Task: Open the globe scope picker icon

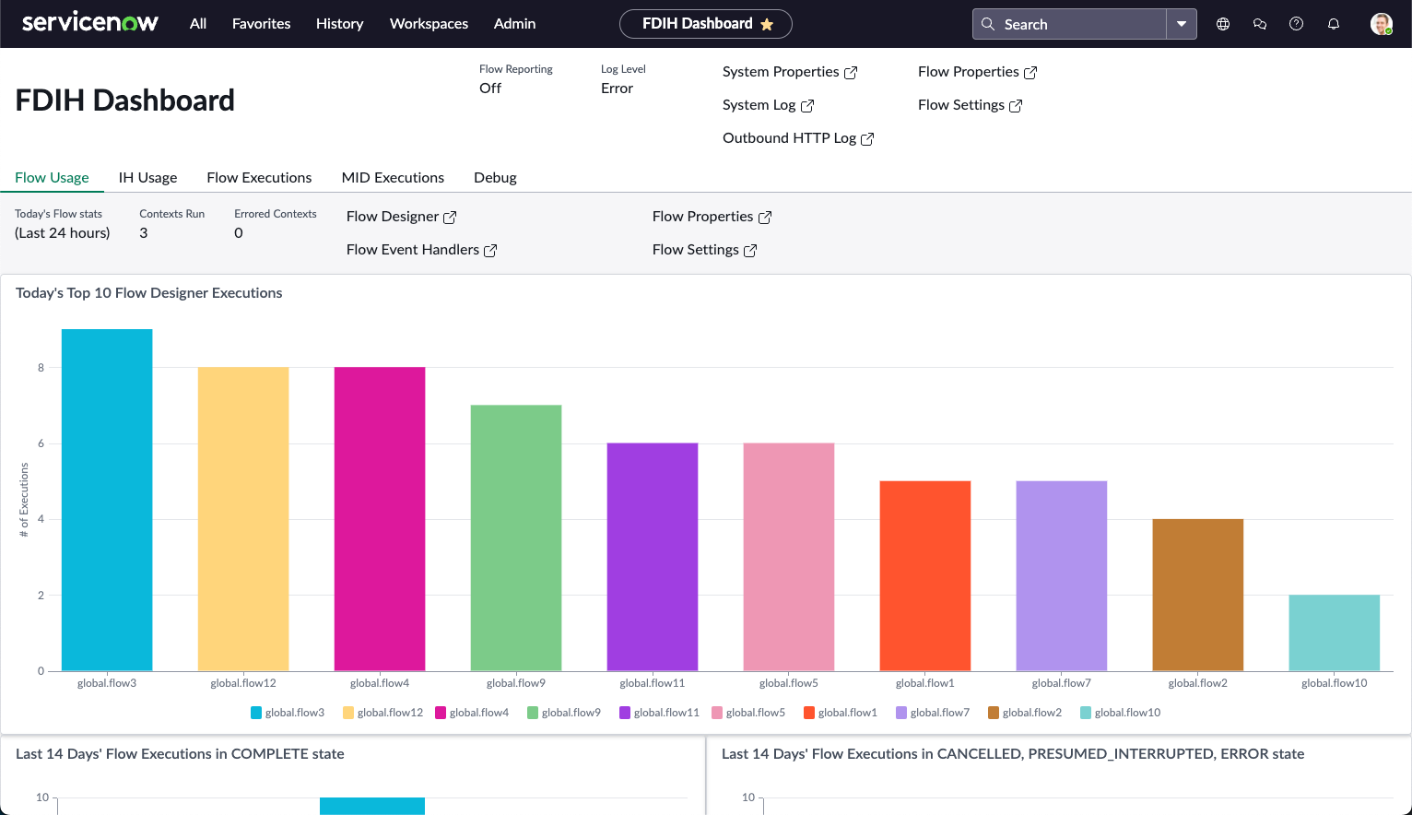Action: click(1223, 24)
